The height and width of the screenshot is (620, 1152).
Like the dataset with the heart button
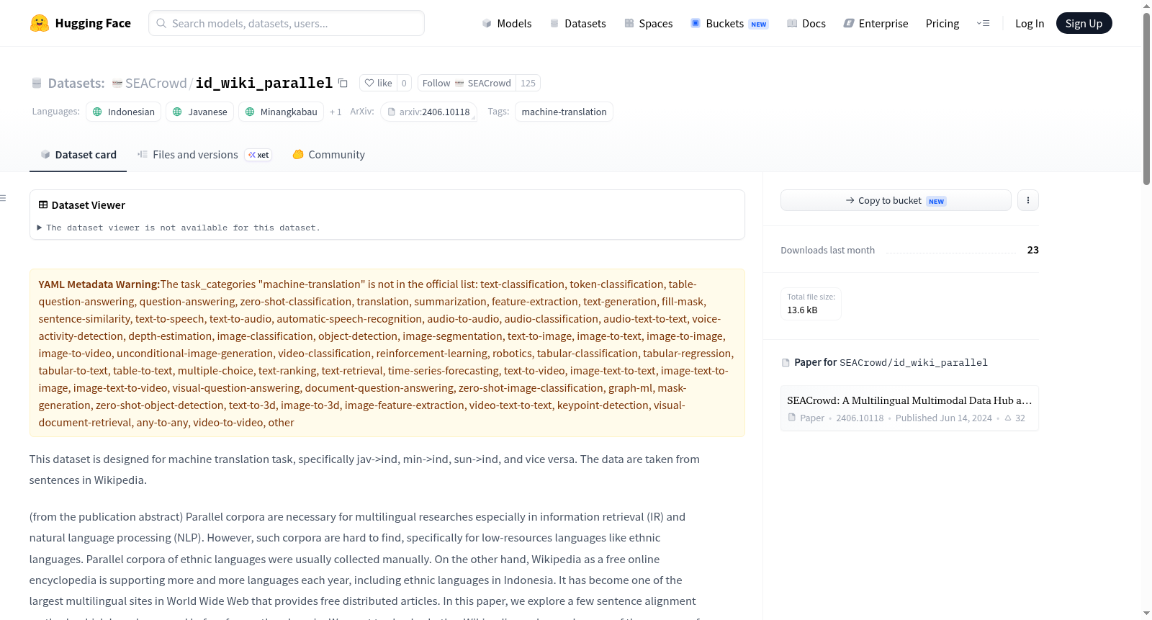[x=378, y=83]
